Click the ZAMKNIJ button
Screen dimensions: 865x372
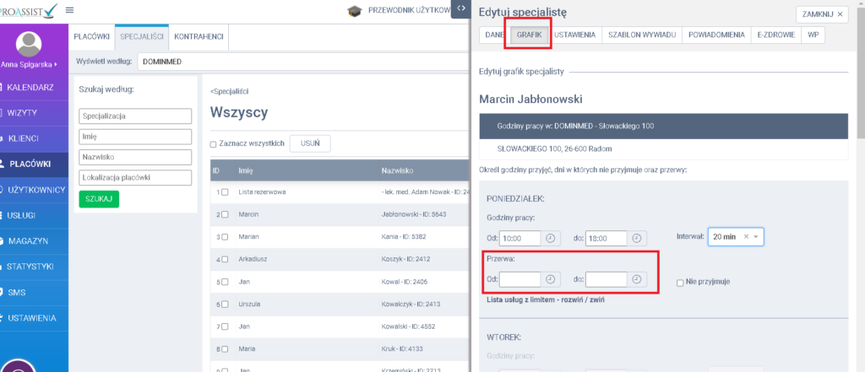tap(821, 13)
